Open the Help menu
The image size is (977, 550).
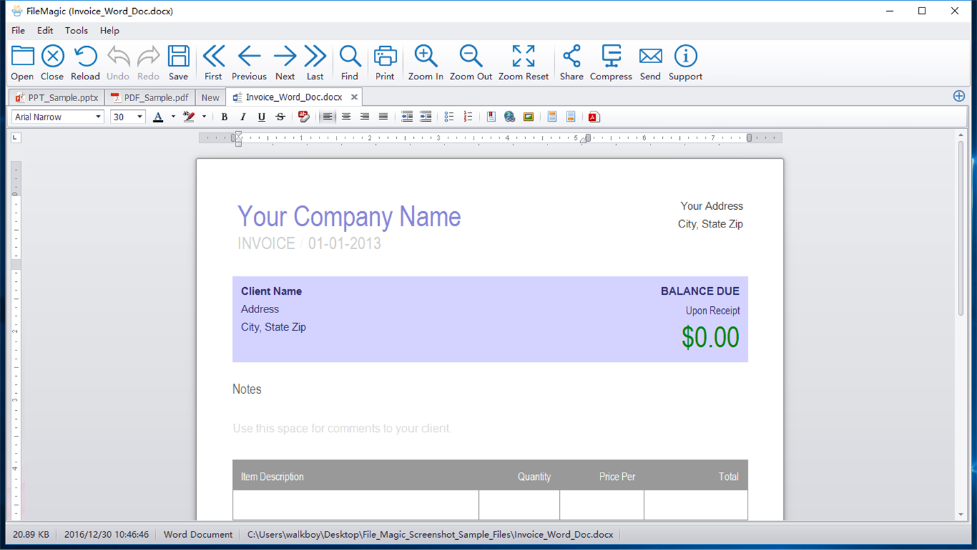[109, 31]
